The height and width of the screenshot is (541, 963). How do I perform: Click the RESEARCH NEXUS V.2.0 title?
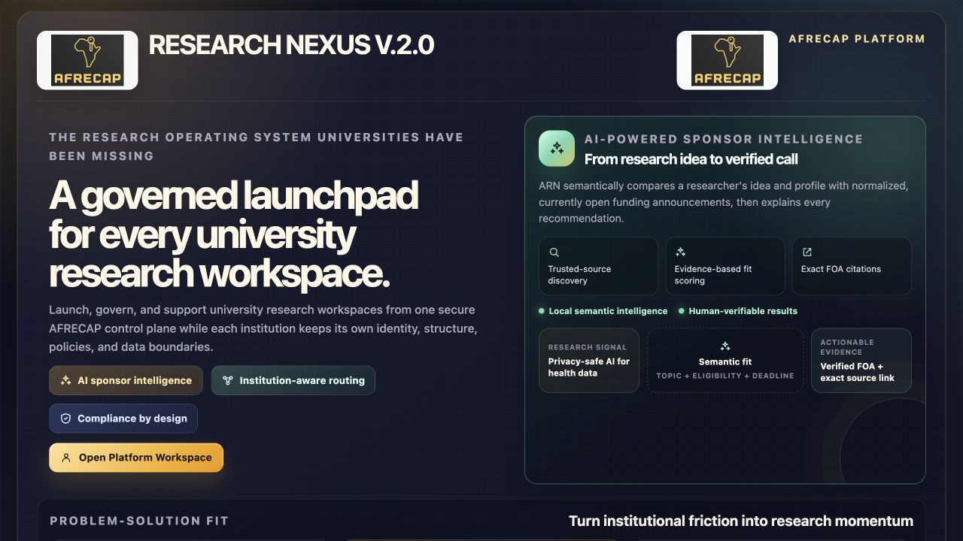[292, 45]
